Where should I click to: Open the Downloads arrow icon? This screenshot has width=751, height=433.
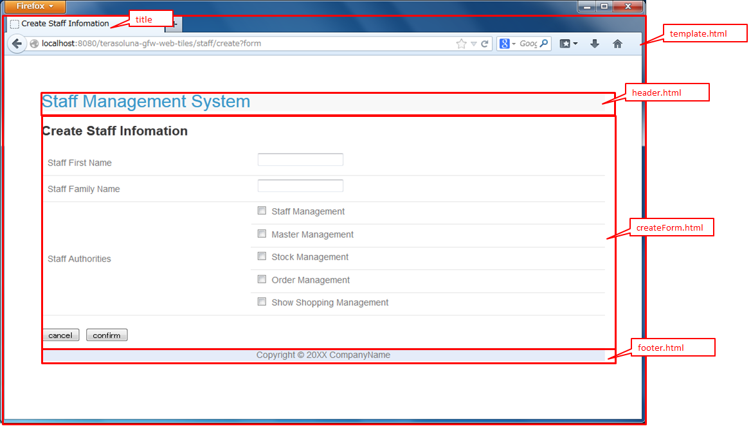(x=595, y=44)
